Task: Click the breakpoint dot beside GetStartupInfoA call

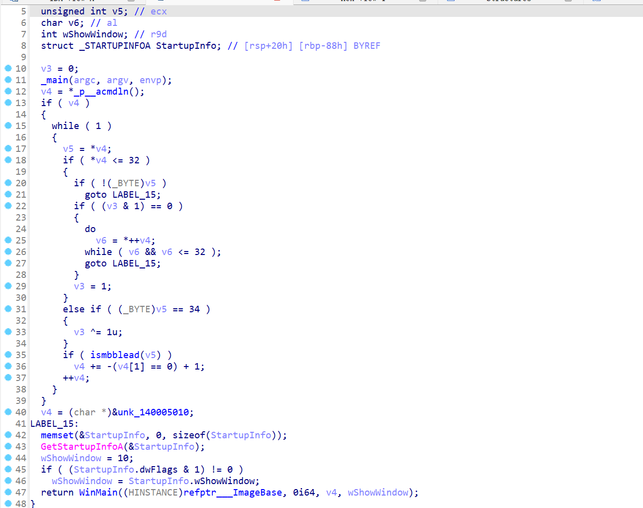Action: (8, 446)
